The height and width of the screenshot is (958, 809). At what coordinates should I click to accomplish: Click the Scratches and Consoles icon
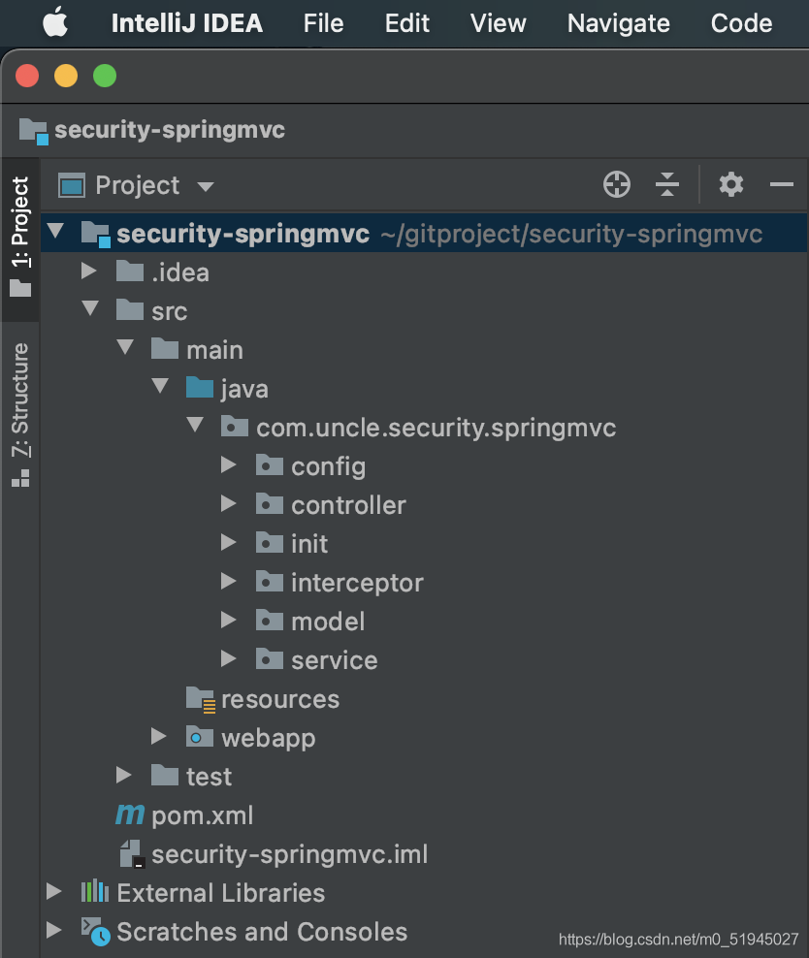[x=94, y=932]
